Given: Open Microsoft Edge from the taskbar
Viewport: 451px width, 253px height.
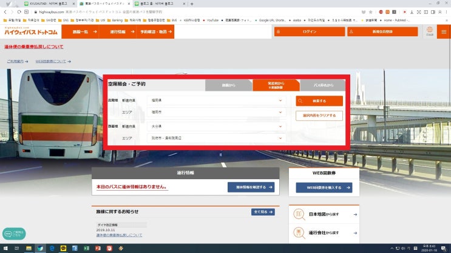Looking at the screenshot, I should (52, 248).
